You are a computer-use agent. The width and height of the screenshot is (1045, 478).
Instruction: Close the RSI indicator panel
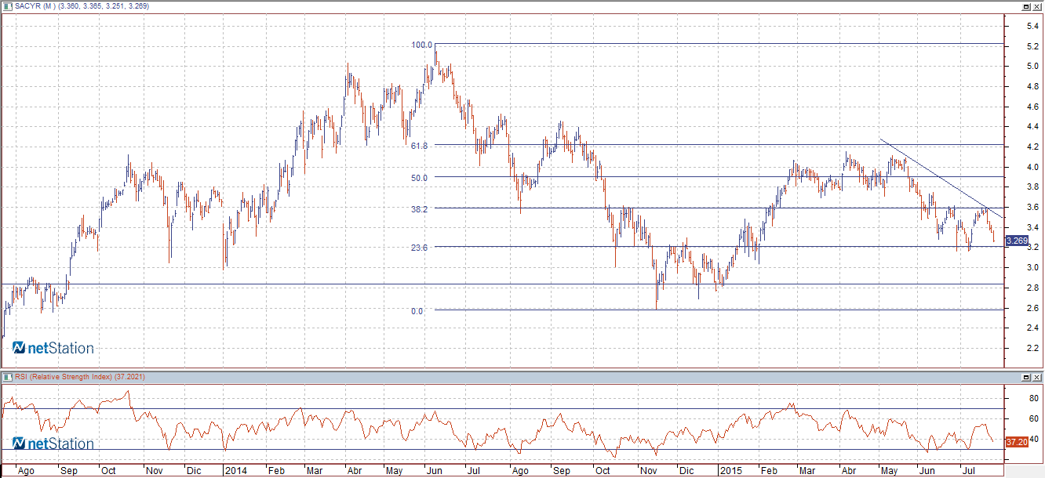[1037, 377]
